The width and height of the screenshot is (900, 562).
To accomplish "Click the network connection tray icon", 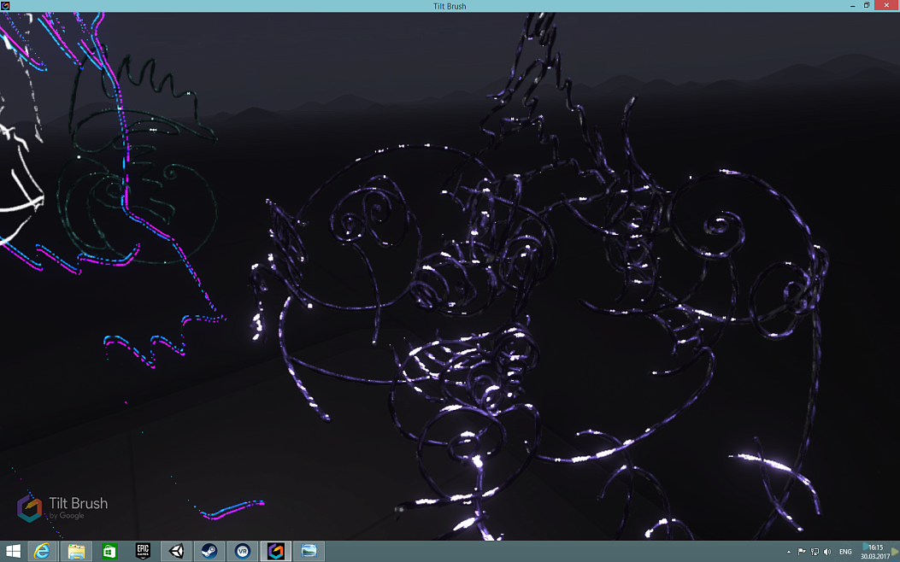I will [x=815, y=552].
